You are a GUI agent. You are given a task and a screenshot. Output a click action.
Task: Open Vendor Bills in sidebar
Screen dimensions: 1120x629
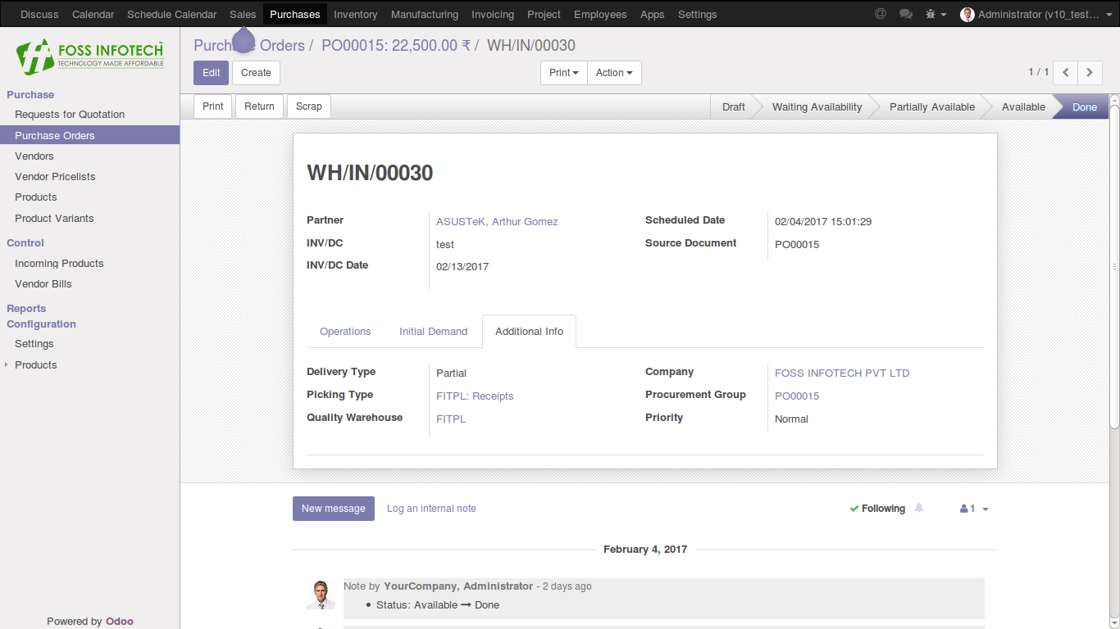[x=43, y=284]
